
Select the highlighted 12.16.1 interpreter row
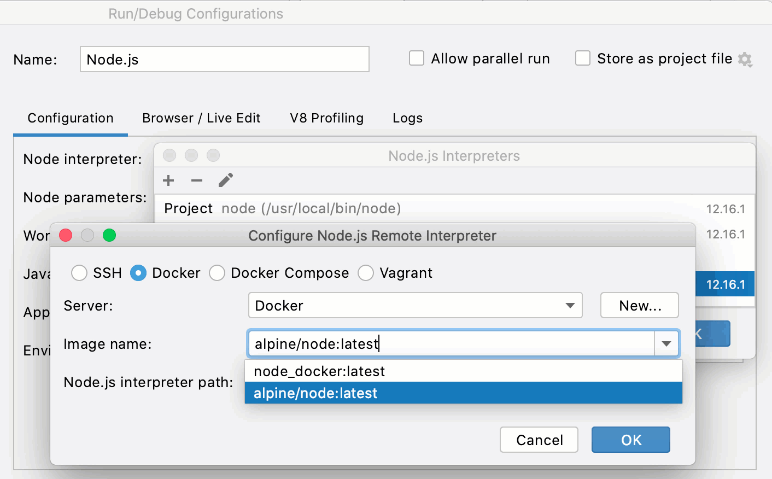coord(725,284)
